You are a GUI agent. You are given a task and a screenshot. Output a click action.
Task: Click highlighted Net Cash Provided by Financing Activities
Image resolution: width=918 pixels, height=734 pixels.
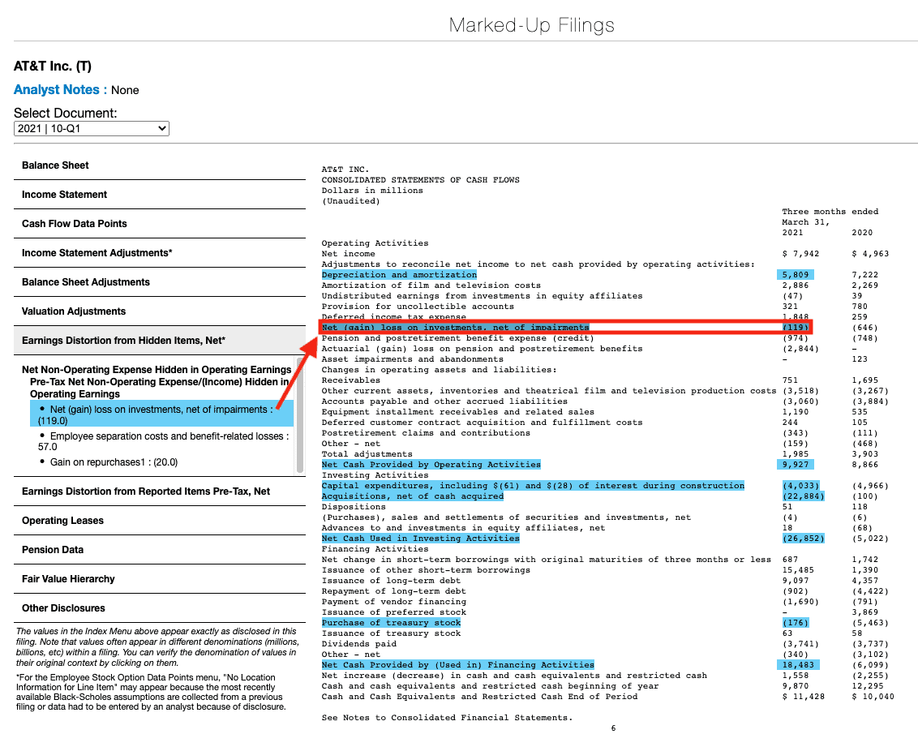tap(458, 664)
